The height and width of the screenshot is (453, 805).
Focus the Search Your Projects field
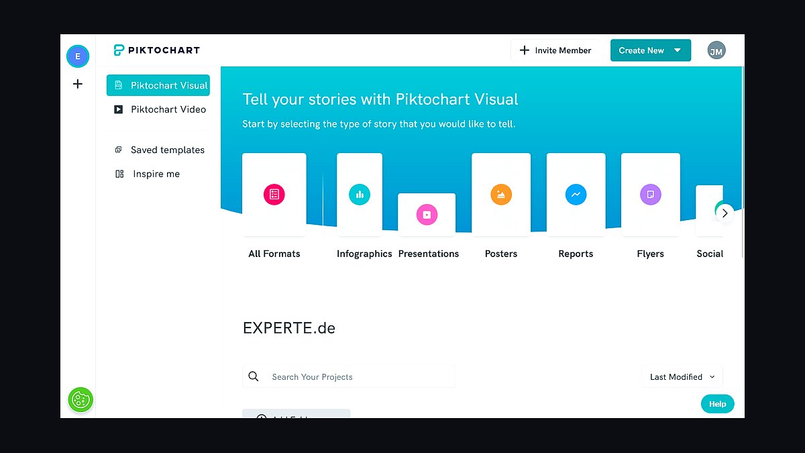coord(349,376)
